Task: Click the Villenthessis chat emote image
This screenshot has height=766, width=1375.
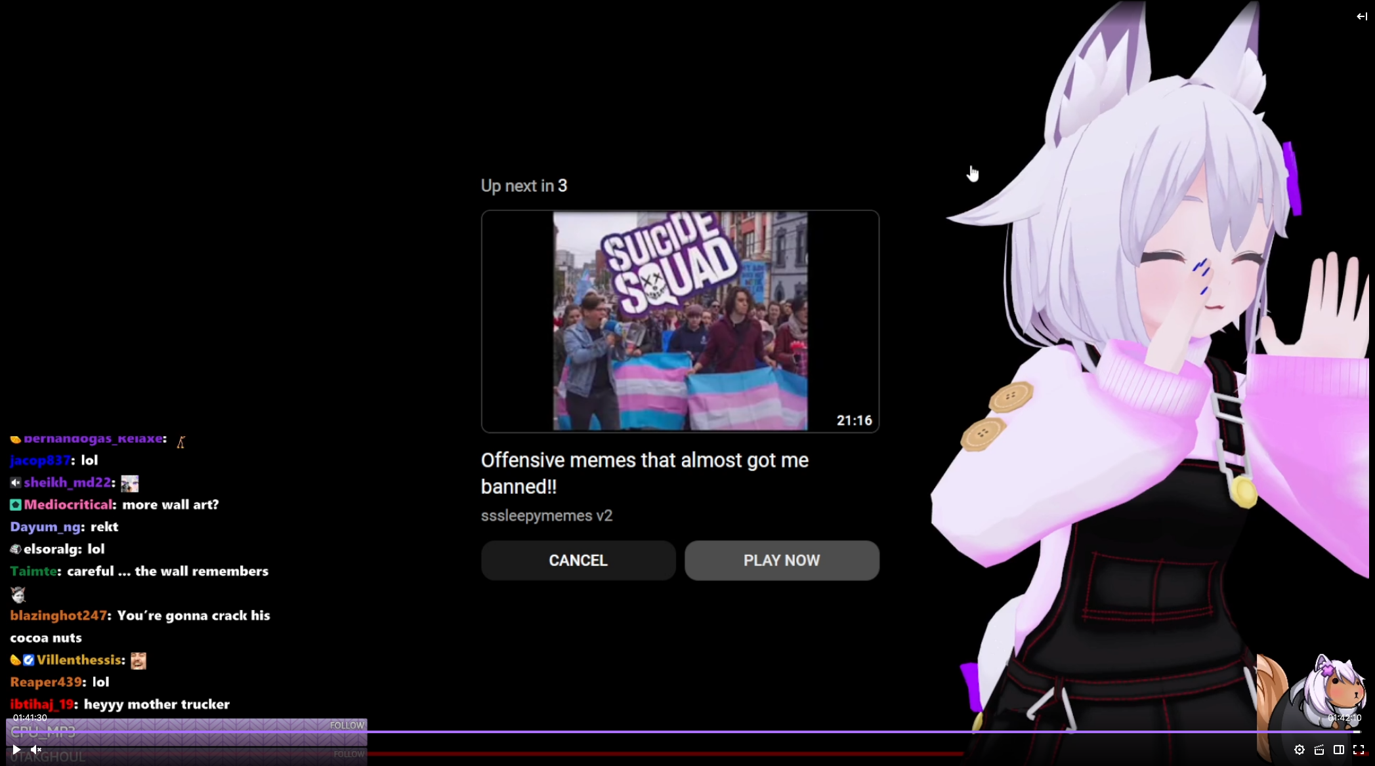Action: [x=138, y=660]
